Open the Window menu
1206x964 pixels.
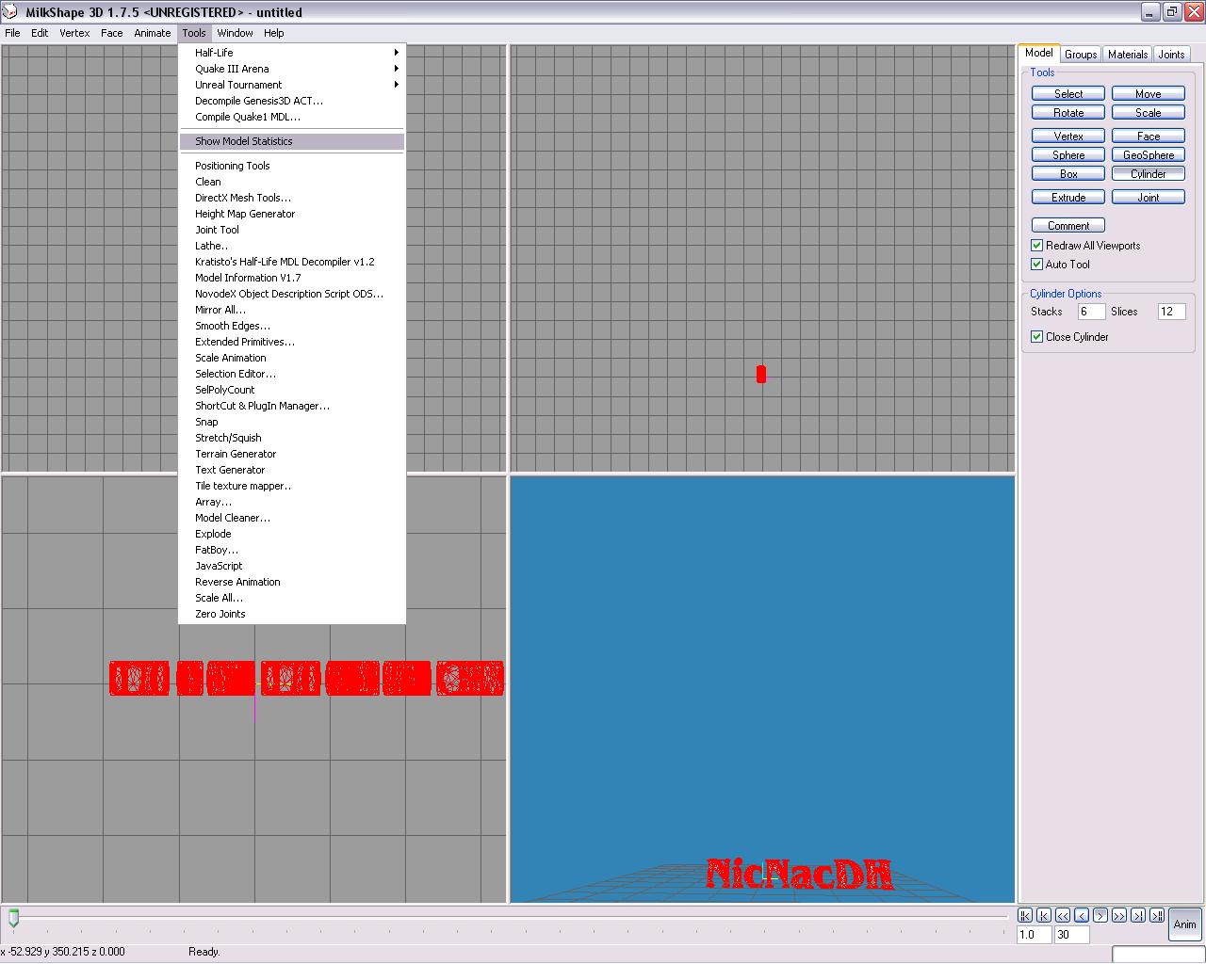[235, 33]
